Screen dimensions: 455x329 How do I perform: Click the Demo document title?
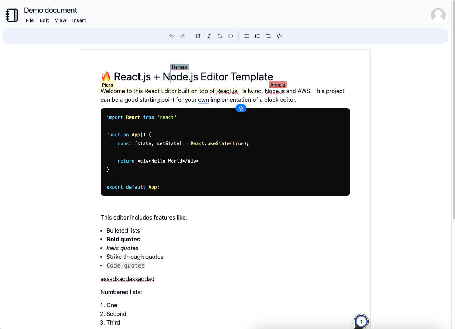(x=51, y=10)
